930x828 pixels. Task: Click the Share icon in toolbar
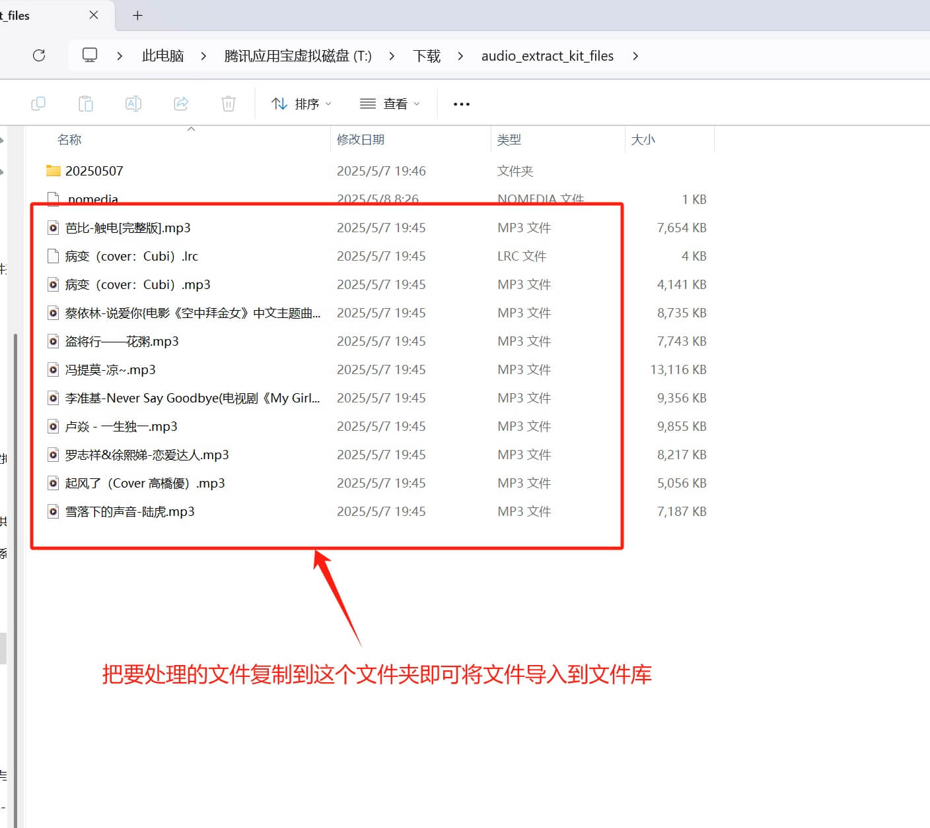(x=181, y=104)
